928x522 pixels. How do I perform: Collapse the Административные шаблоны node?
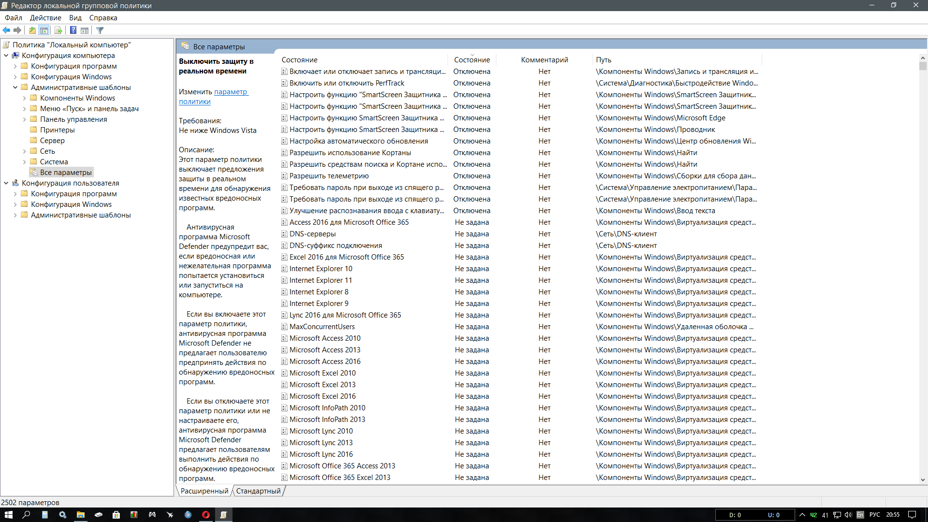pyautogui.click(x=15, y=87)
